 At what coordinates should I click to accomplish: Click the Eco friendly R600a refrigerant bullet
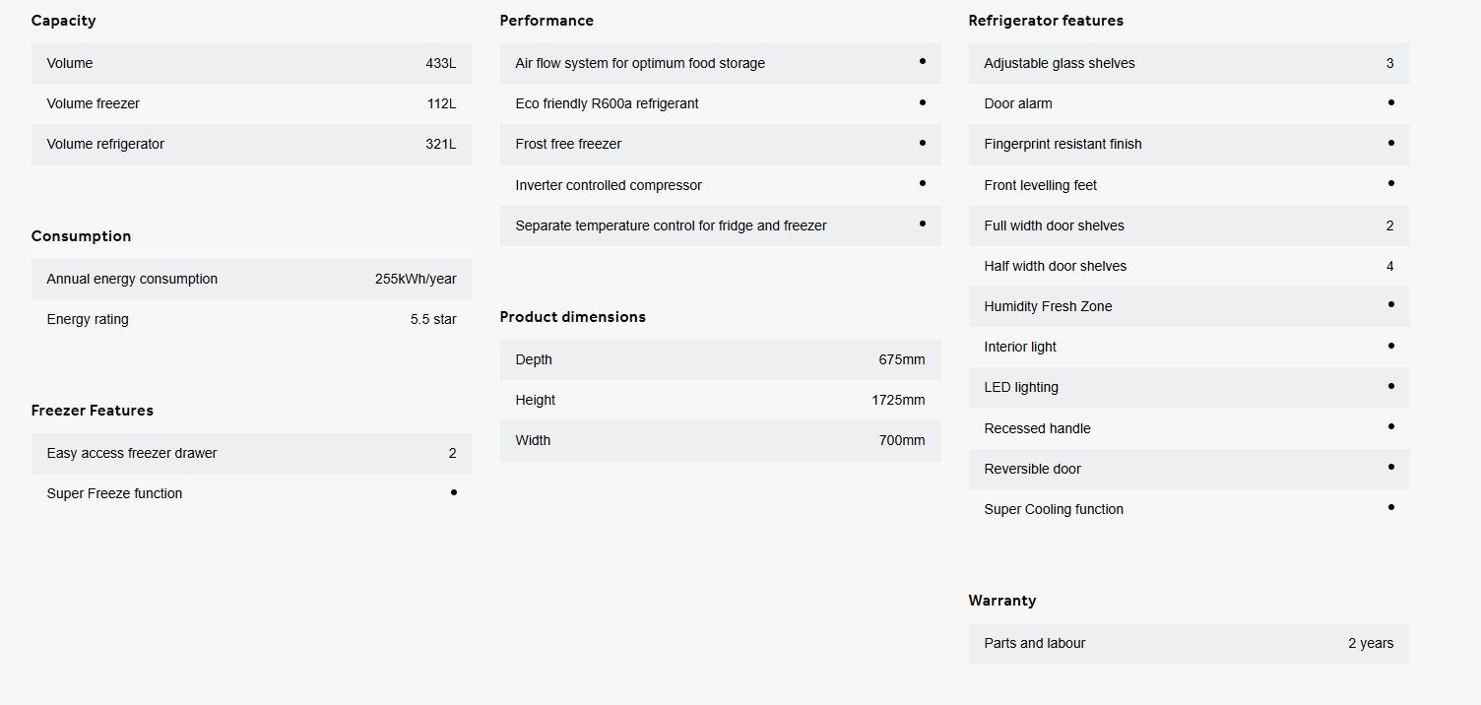pos(923,102)
